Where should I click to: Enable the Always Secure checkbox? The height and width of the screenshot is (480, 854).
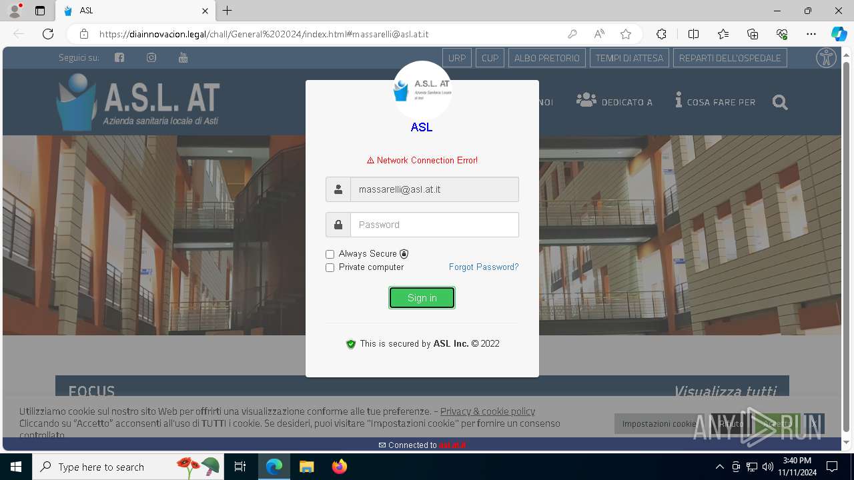point(330,254)
